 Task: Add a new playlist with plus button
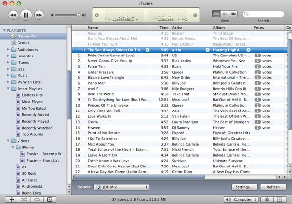[x=12, y=199]
